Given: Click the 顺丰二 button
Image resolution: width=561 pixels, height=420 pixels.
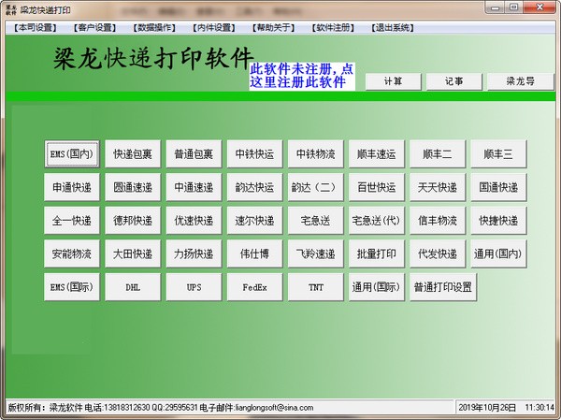Looking at the screenshot, I should click(x=438, y=154).
